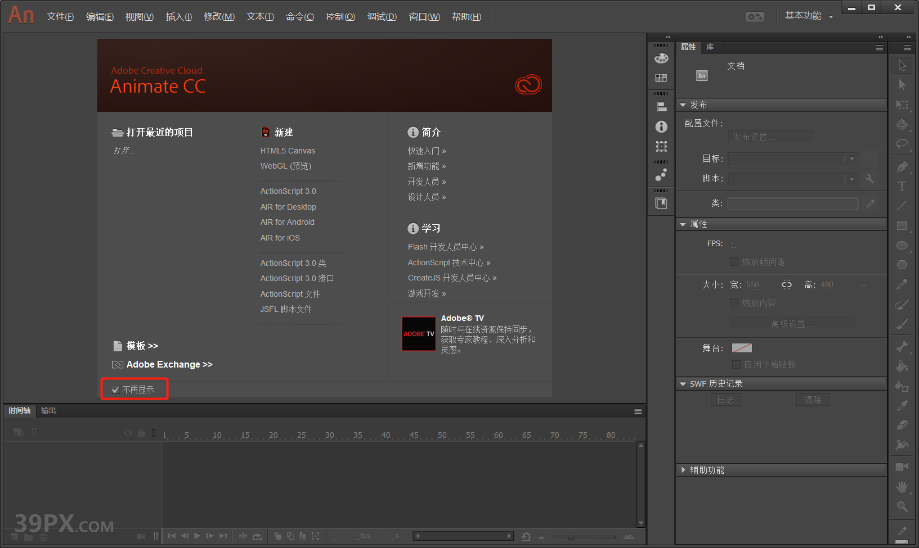Open the 窗口 menu
This screenshot has height=548, width=919.
tap(424, 17)
